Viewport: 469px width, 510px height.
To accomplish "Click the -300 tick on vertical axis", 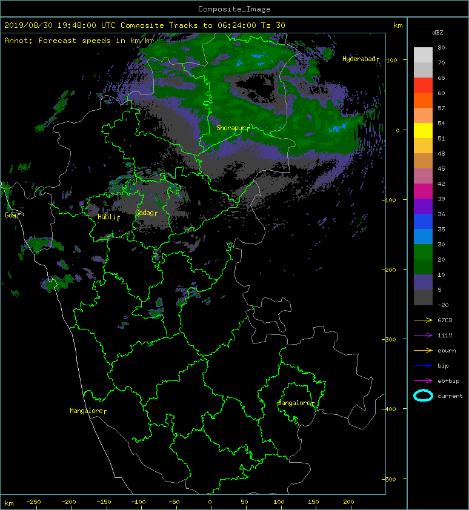I will [x=390, y=339].
